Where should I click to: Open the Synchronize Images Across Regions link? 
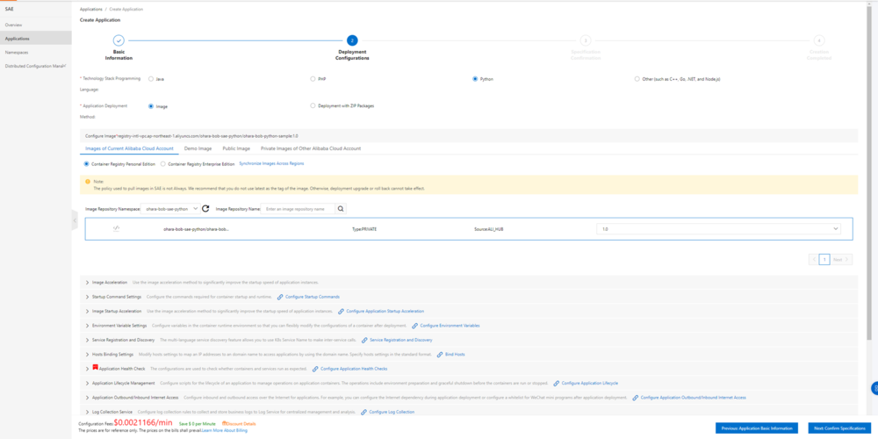tap(271, 163)
